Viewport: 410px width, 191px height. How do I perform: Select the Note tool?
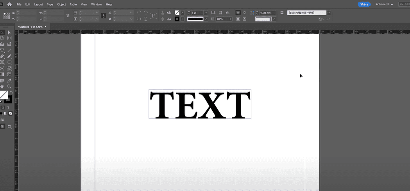pyautogui.click(x=2, y=80)
